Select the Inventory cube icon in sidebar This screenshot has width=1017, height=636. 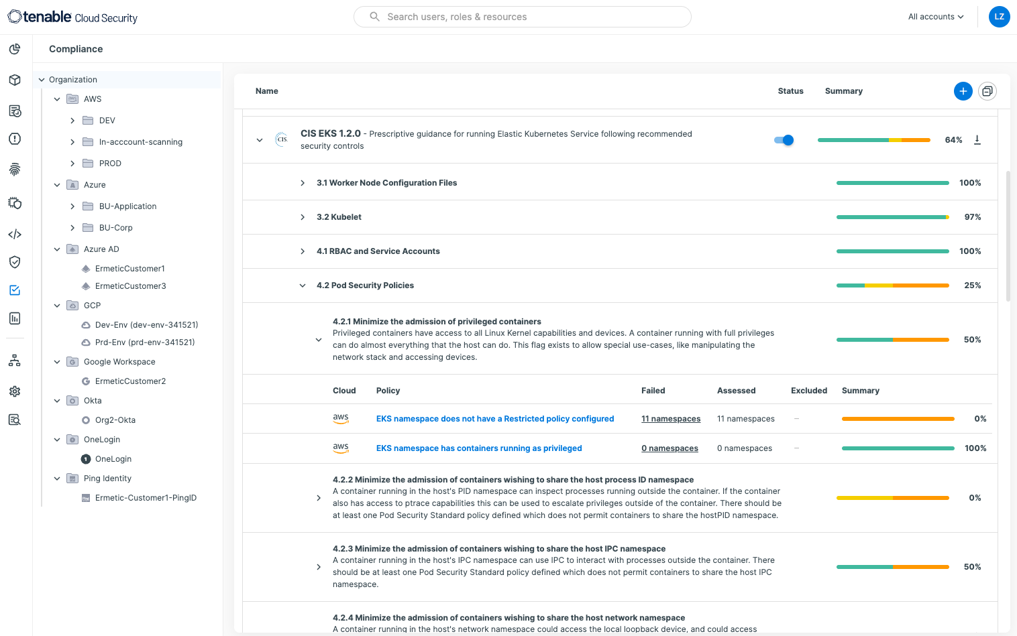pos(15,80)
